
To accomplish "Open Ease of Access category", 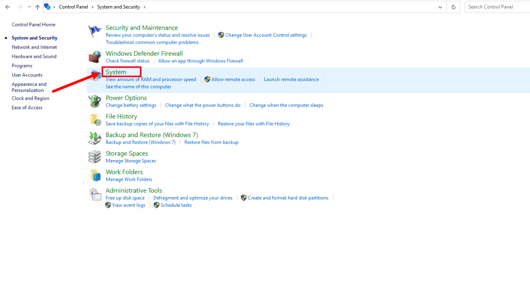I will tap(27, 108).
